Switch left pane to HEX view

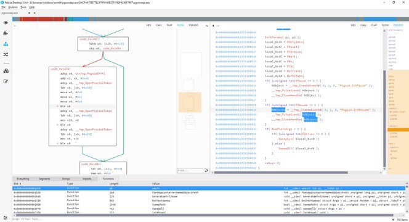coord(148,25)
